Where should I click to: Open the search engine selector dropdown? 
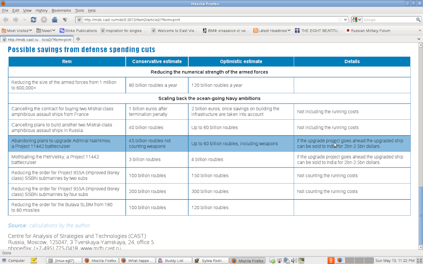(356, 20)
